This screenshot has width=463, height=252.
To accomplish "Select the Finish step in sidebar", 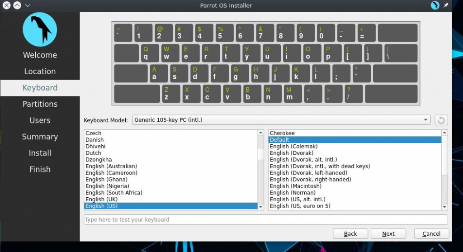I will tap(40, 169).
